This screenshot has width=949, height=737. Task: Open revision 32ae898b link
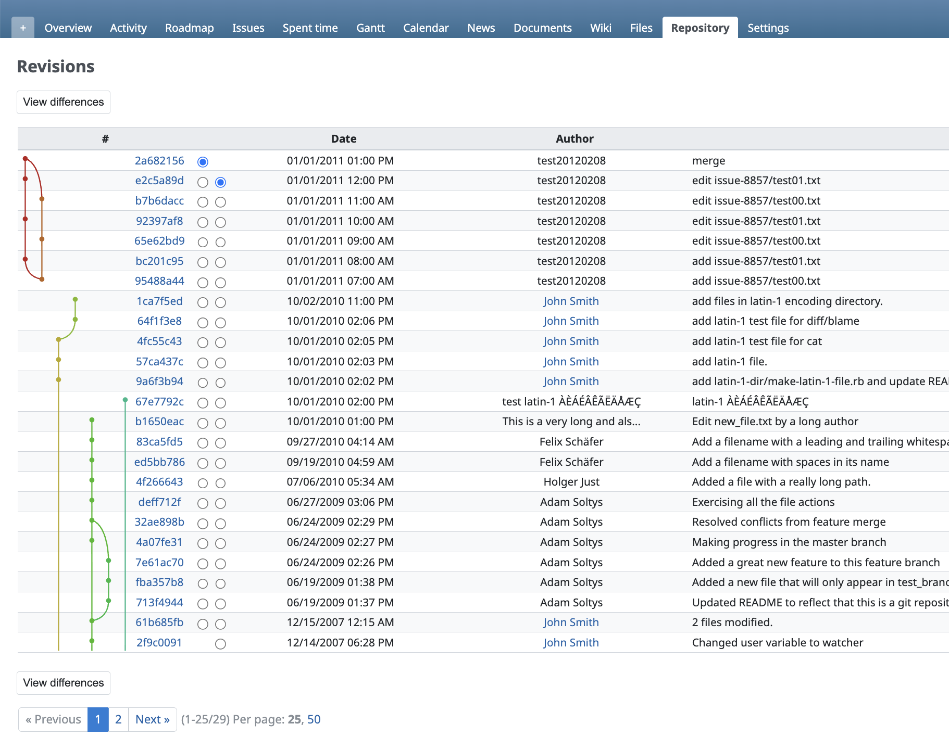tap(159, 522)
